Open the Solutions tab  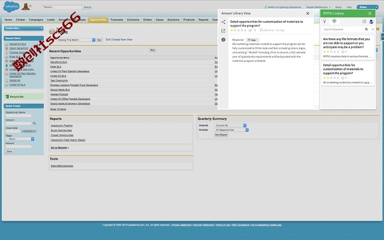point(173,20)
